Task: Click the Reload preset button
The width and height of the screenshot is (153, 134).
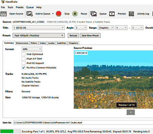Action: (73, 35)
